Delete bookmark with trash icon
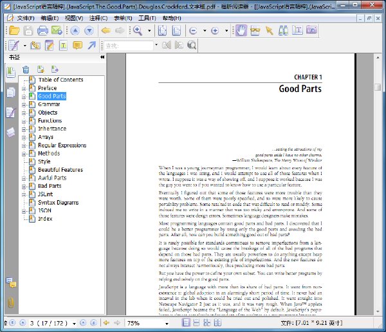 pos(26,69)
